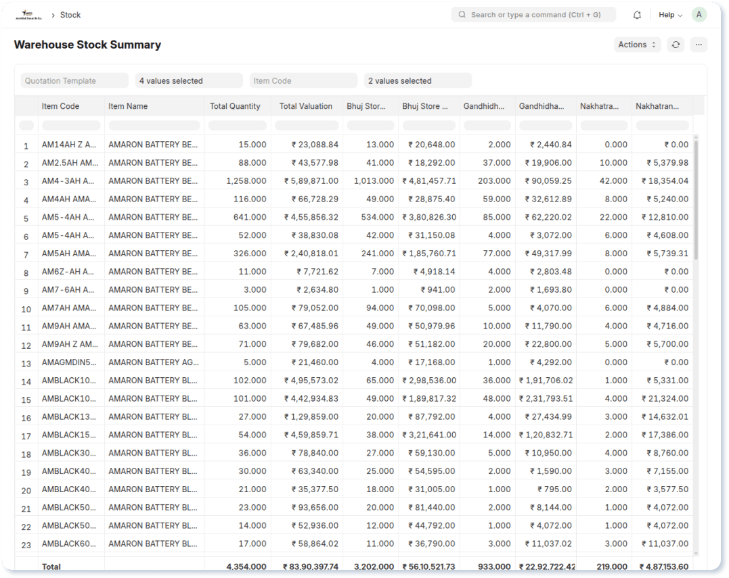Open the '4 values selected' warehouse filter
This screenshot has width=729, height=578.
tap(189, 80)
